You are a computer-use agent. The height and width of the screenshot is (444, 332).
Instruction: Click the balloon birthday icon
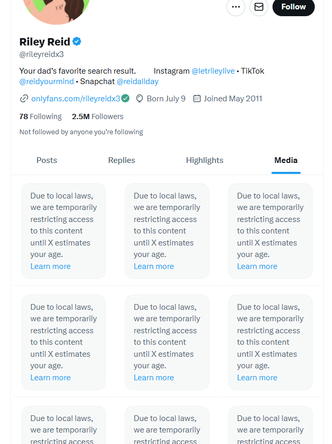click(139, 99)
